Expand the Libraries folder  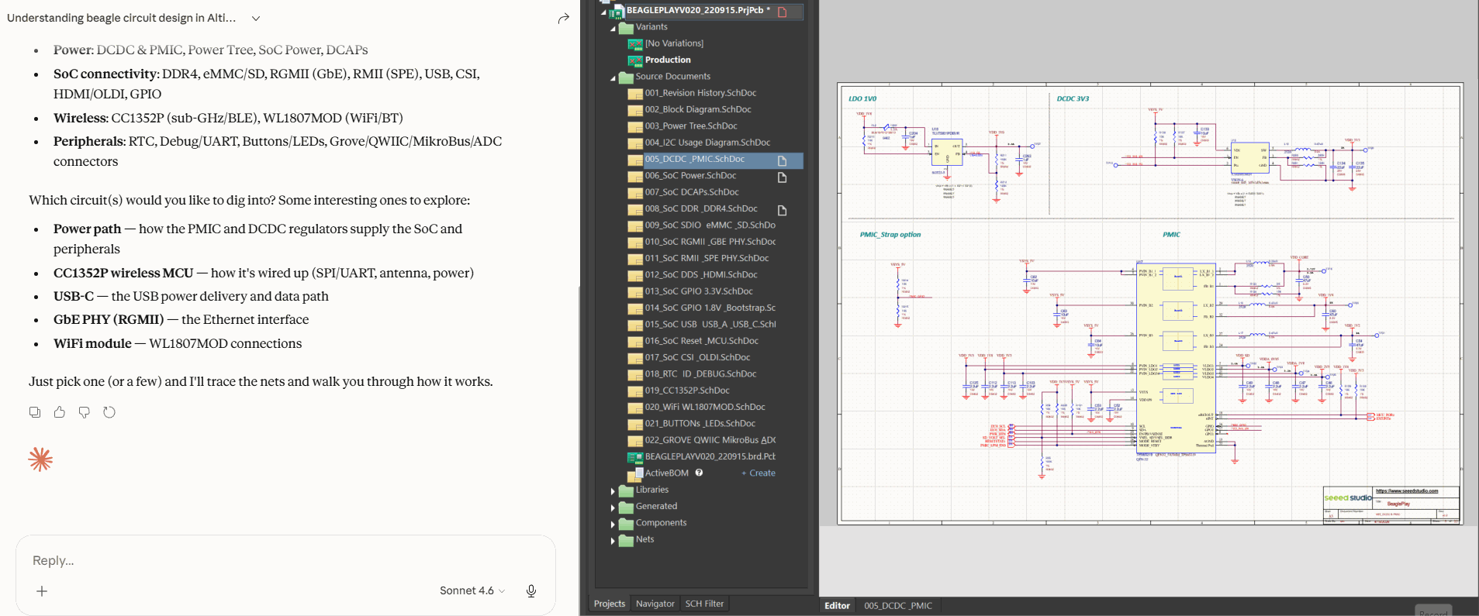click(613, 491)
